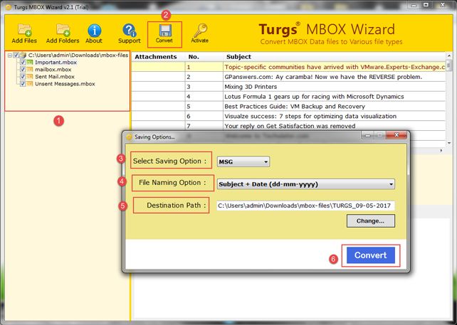Open the About info icon

coord(94,31)
